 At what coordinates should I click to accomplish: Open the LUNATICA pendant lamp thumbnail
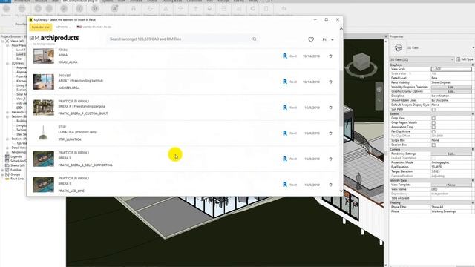(x=44, y=133)
